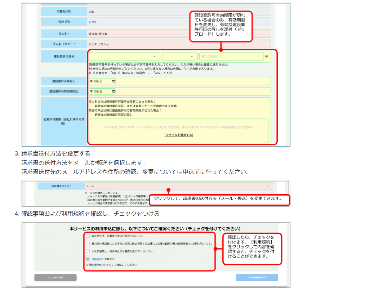Expand the second 建設業許可番号 dropdown
365x291 pixels.
click(x=179, y=57)
